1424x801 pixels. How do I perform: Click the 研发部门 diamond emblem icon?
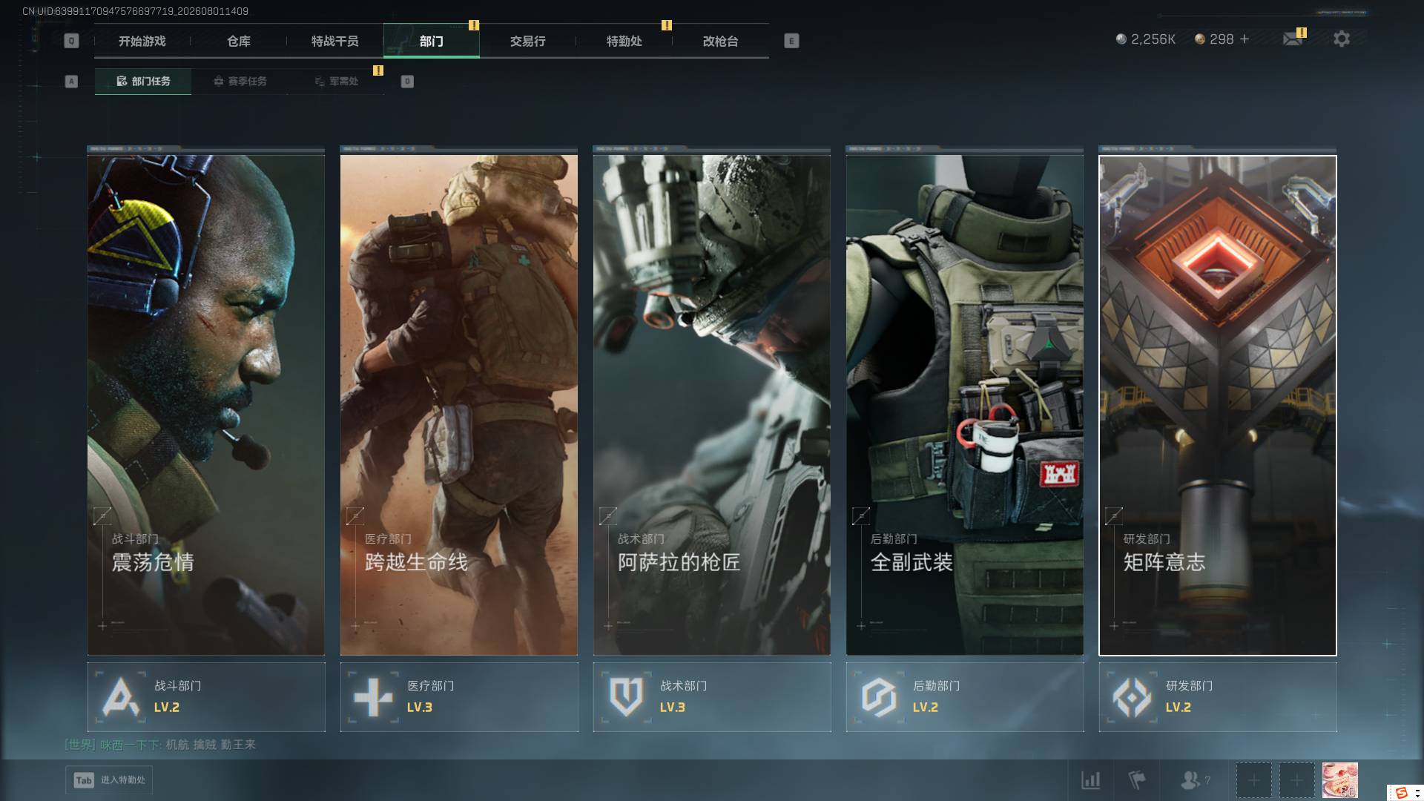coord(1133,696)
